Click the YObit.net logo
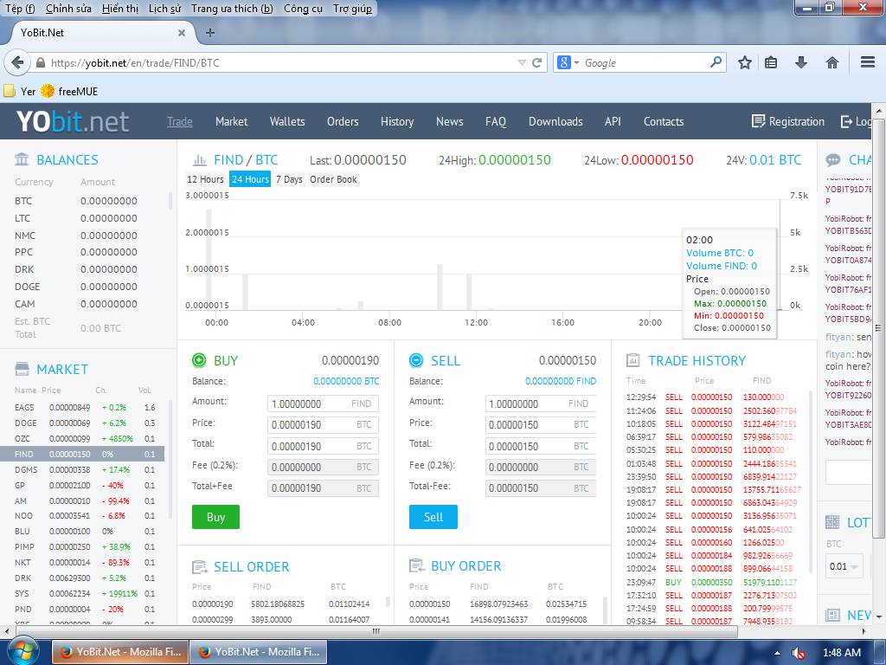886x665 pixels. pyautogui.click(x=73, y=121)
